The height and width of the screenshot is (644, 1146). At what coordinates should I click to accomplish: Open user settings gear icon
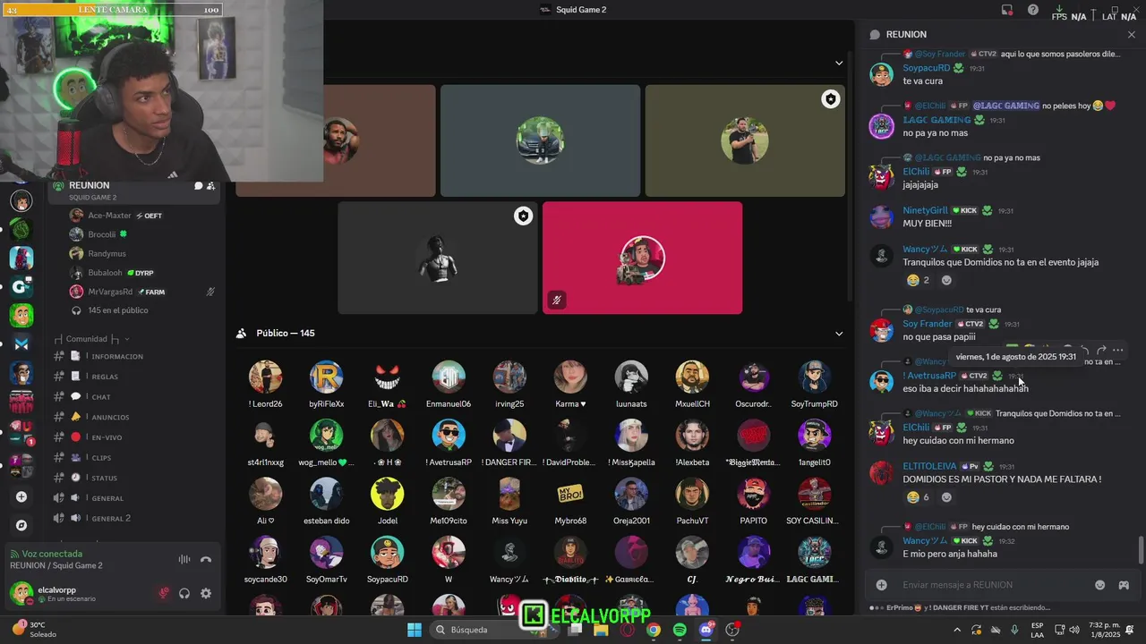[x=206, y=593]
